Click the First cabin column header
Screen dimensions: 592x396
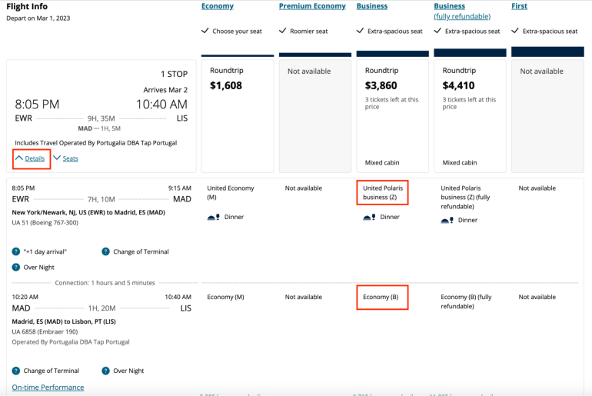[521, 6]
